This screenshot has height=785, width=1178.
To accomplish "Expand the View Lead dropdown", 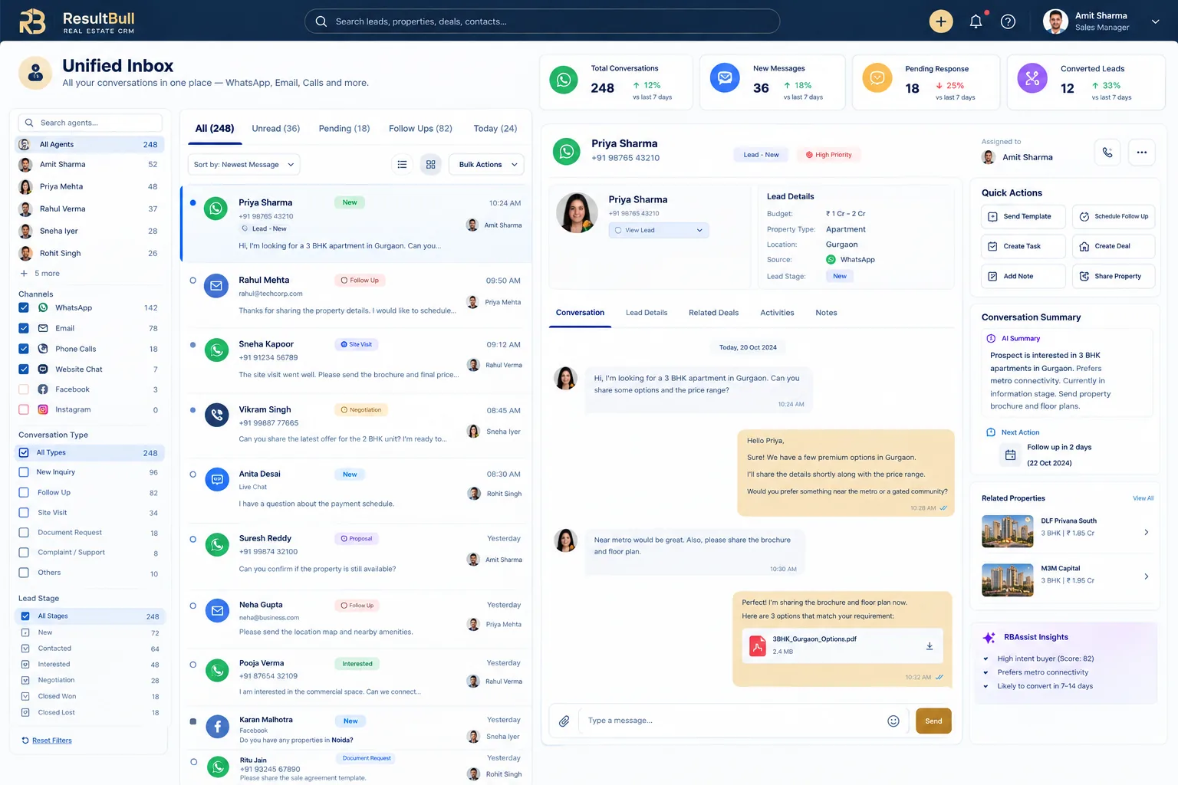I will coord(659,230).
